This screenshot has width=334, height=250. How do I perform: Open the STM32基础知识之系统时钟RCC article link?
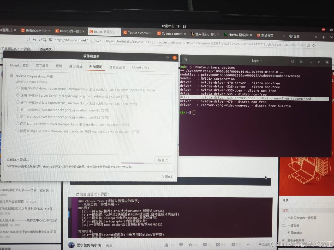point(27,209)
